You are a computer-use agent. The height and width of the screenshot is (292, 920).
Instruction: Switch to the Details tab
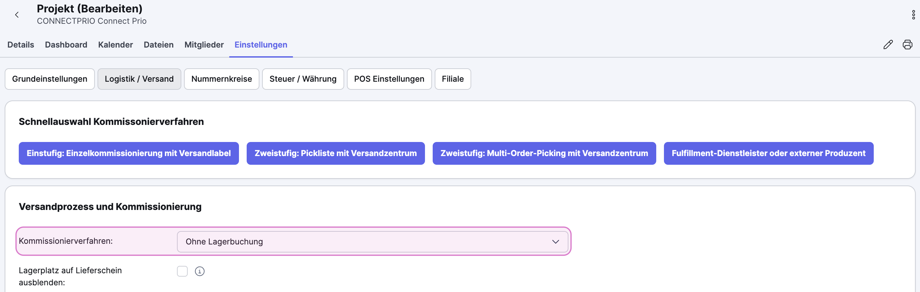(21, 45)
